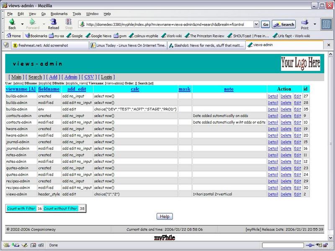This screenshot has height=251, width=335.
Task: Switch to the freshmeat.net tab
Action: [49, 45]
